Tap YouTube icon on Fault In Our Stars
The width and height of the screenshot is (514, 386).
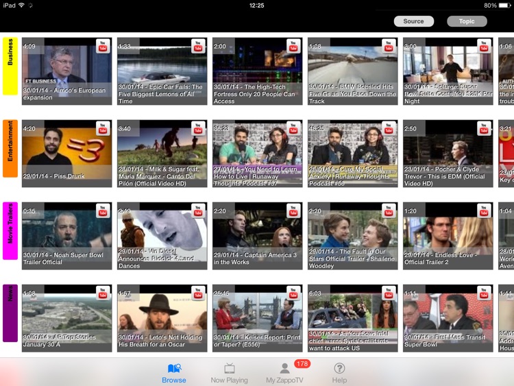click(x=389, y=211)
